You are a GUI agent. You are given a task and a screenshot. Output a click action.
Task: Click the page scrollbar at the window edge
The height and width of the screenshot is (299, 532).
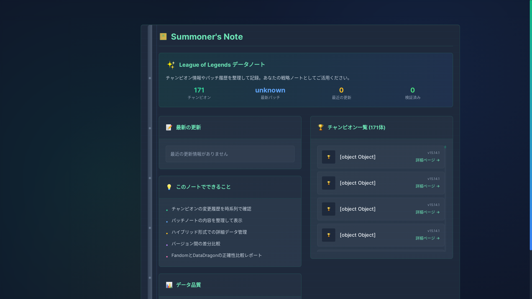[x=531, y=125]
